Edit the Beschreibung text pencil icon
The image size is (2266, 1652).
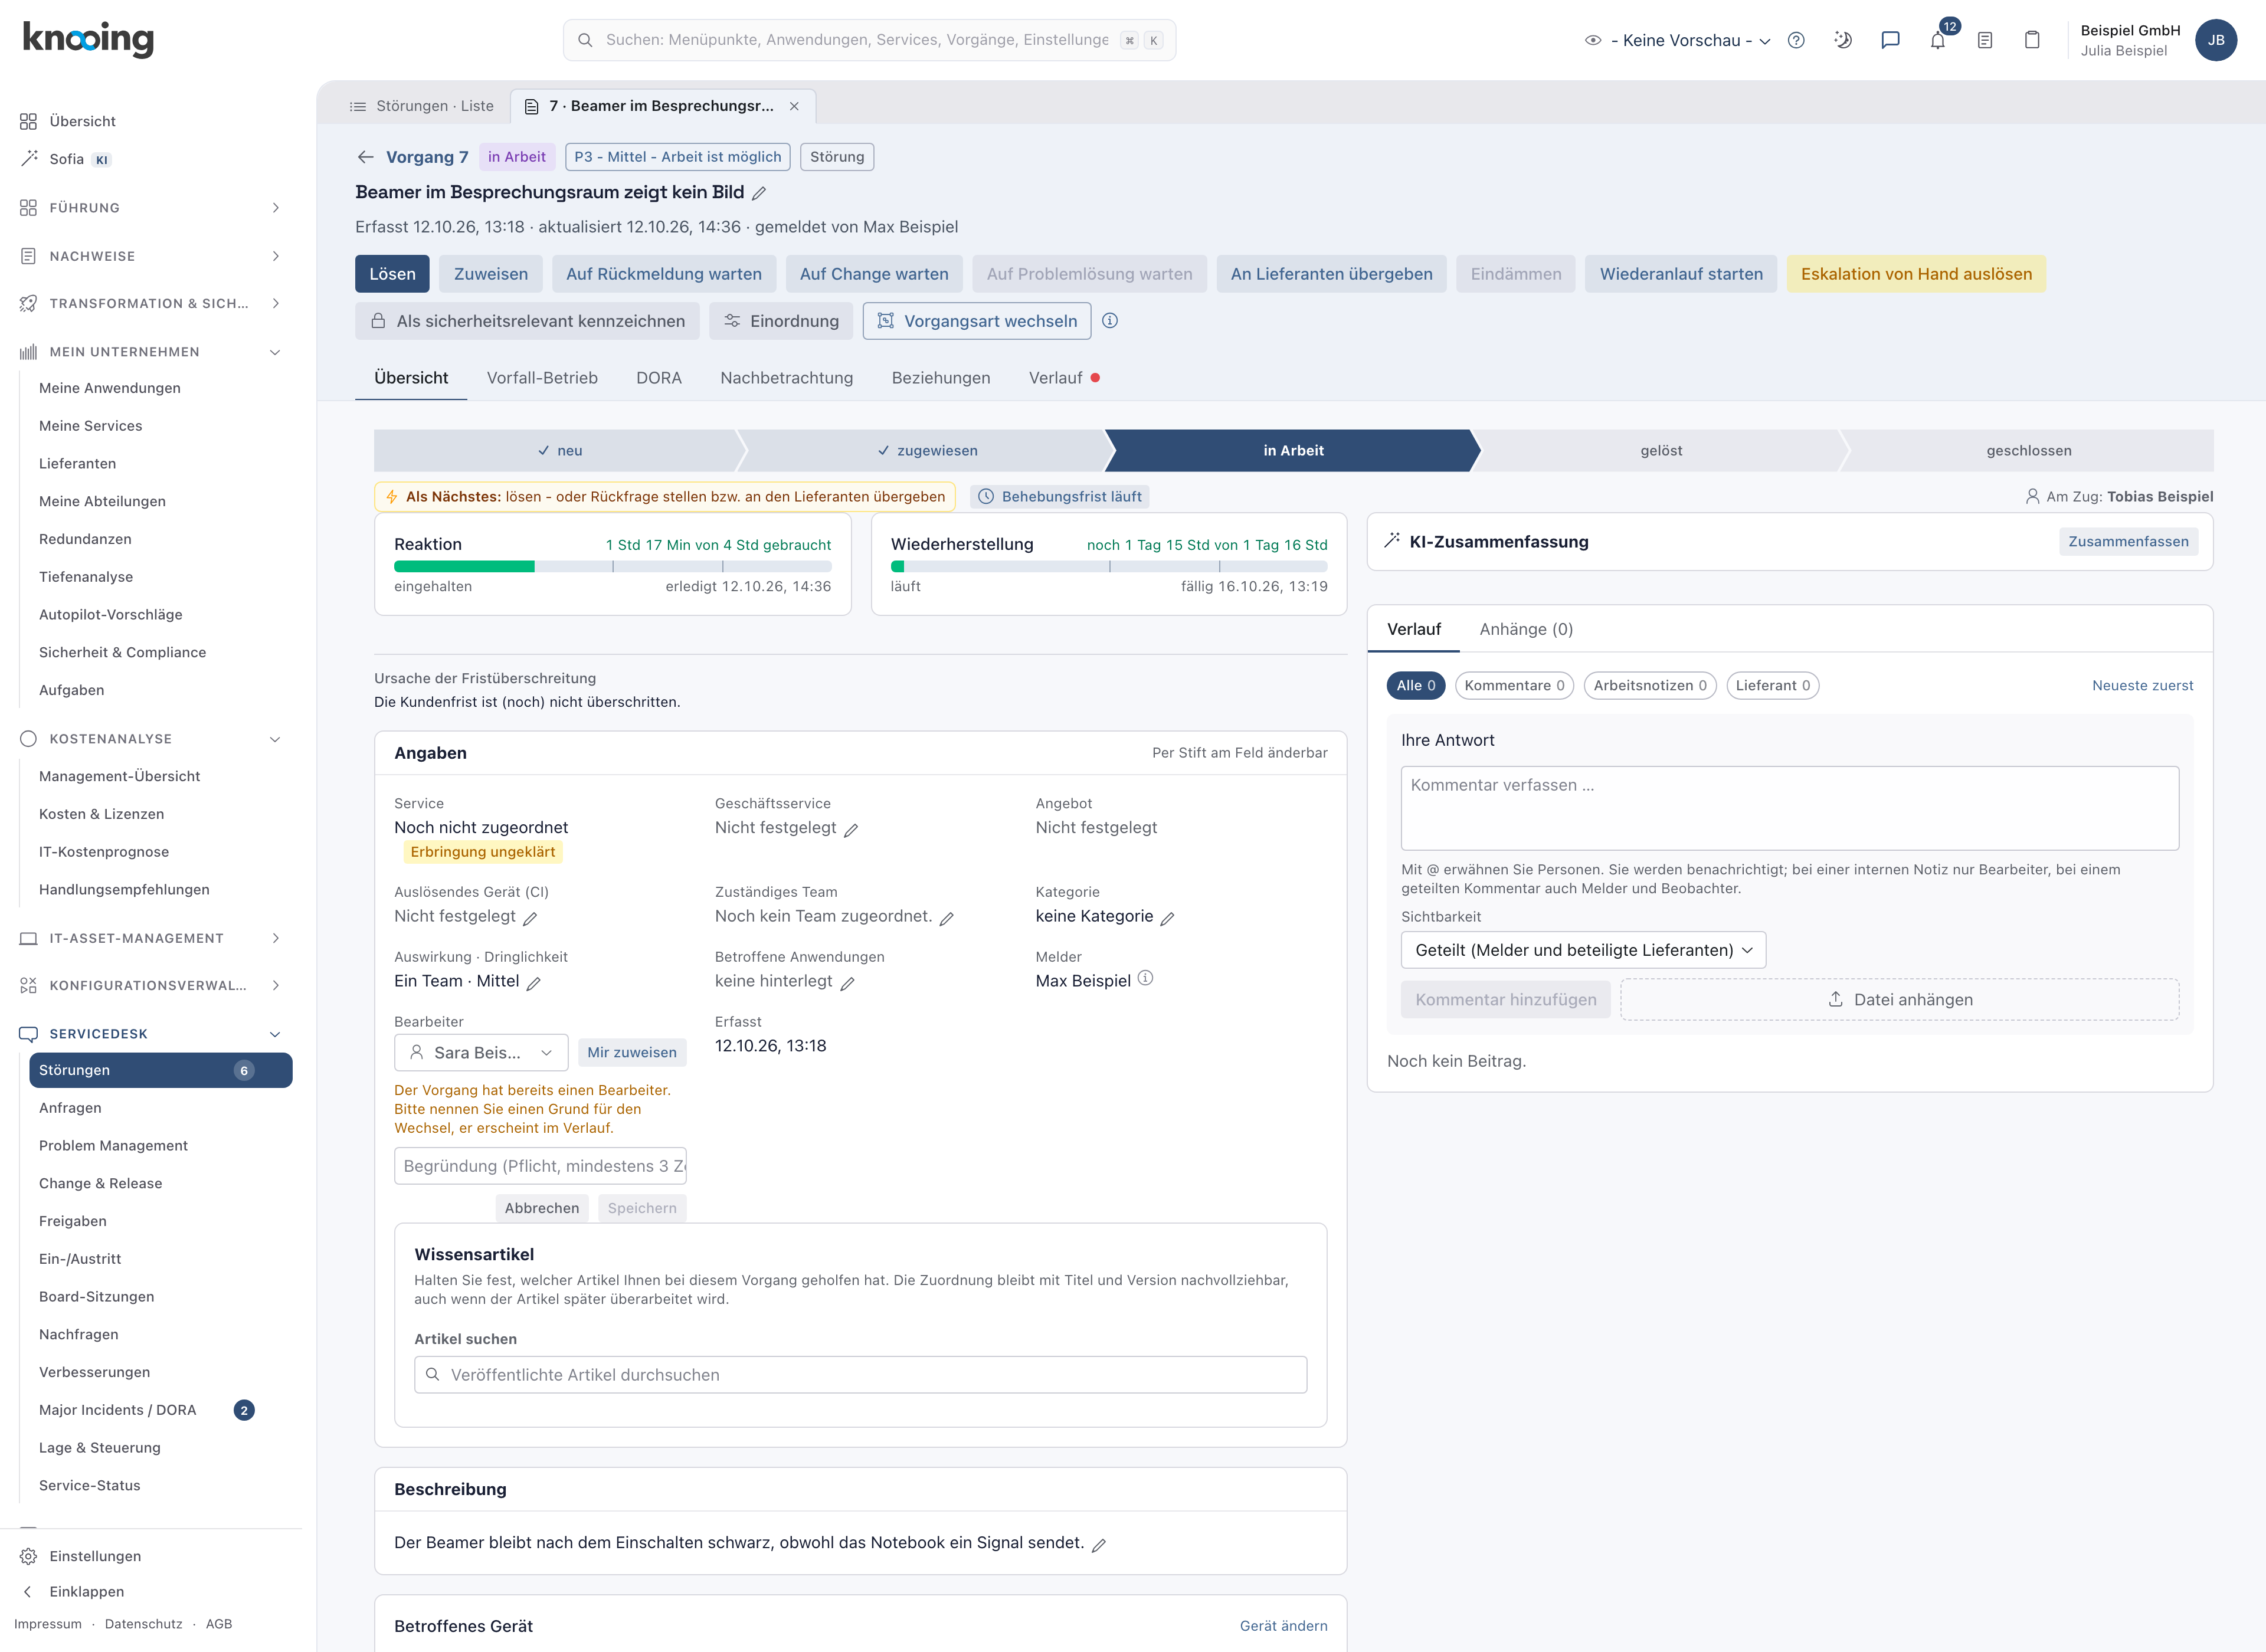(x=1099, y=1545)
